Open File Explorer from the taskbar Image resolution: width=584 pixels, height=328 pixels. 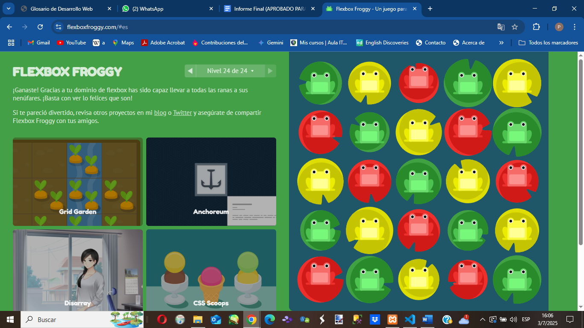pyautogui.click(x=198, y=319)
